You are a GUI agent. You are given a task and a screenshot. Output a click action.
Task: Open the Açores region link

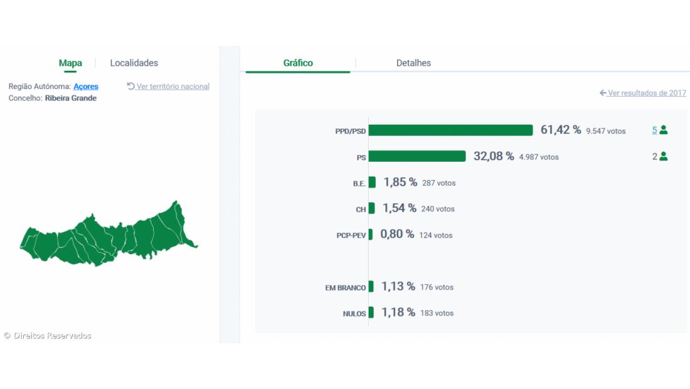coord(86,87)
